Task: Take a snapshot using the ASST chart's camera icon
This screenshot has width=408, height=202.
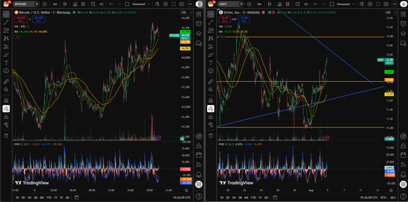Action: 386,4
